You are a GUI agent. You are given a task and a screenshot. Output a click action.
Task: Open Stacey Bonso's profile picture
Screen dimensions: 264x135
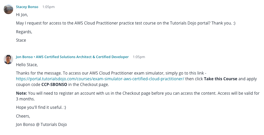pos(8,9)
